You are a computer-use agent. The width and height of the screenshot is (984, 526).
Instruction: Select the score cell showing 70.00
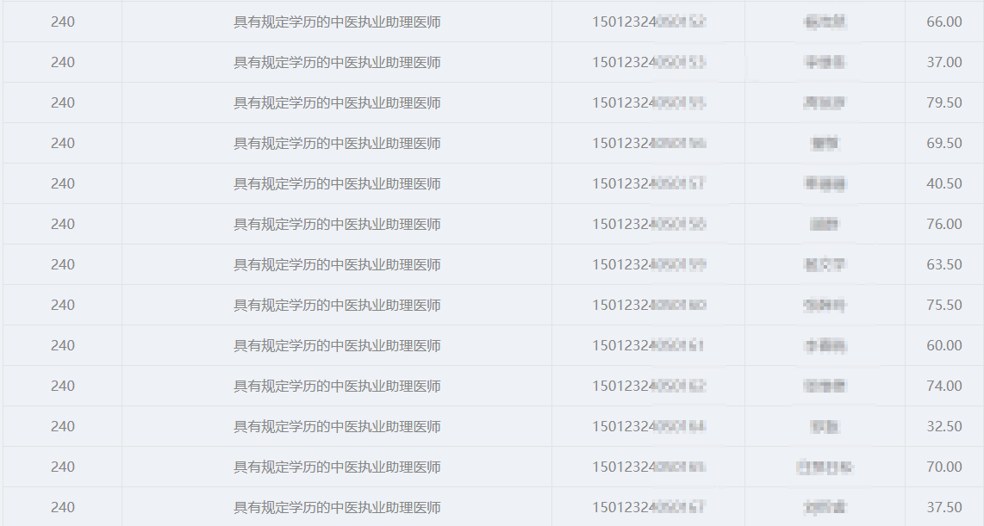click(944, 467)
